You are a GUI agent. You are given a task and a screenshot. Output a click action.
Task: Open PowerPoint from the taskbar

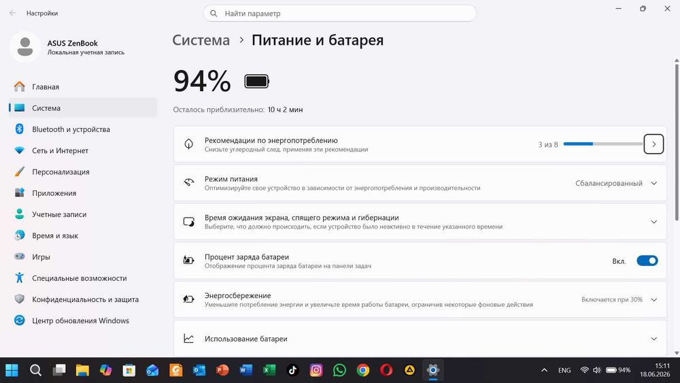point(222,370)
